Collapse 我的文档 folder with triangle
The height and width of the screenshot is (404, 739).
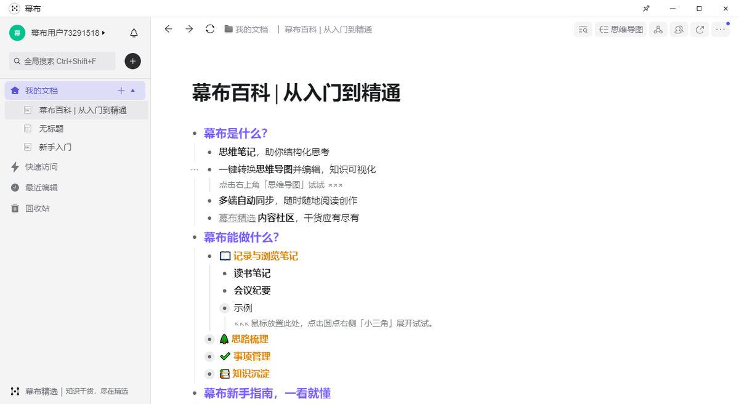point(133,91)
